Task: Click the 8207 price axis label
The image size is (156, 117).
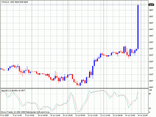Action: 151,62
